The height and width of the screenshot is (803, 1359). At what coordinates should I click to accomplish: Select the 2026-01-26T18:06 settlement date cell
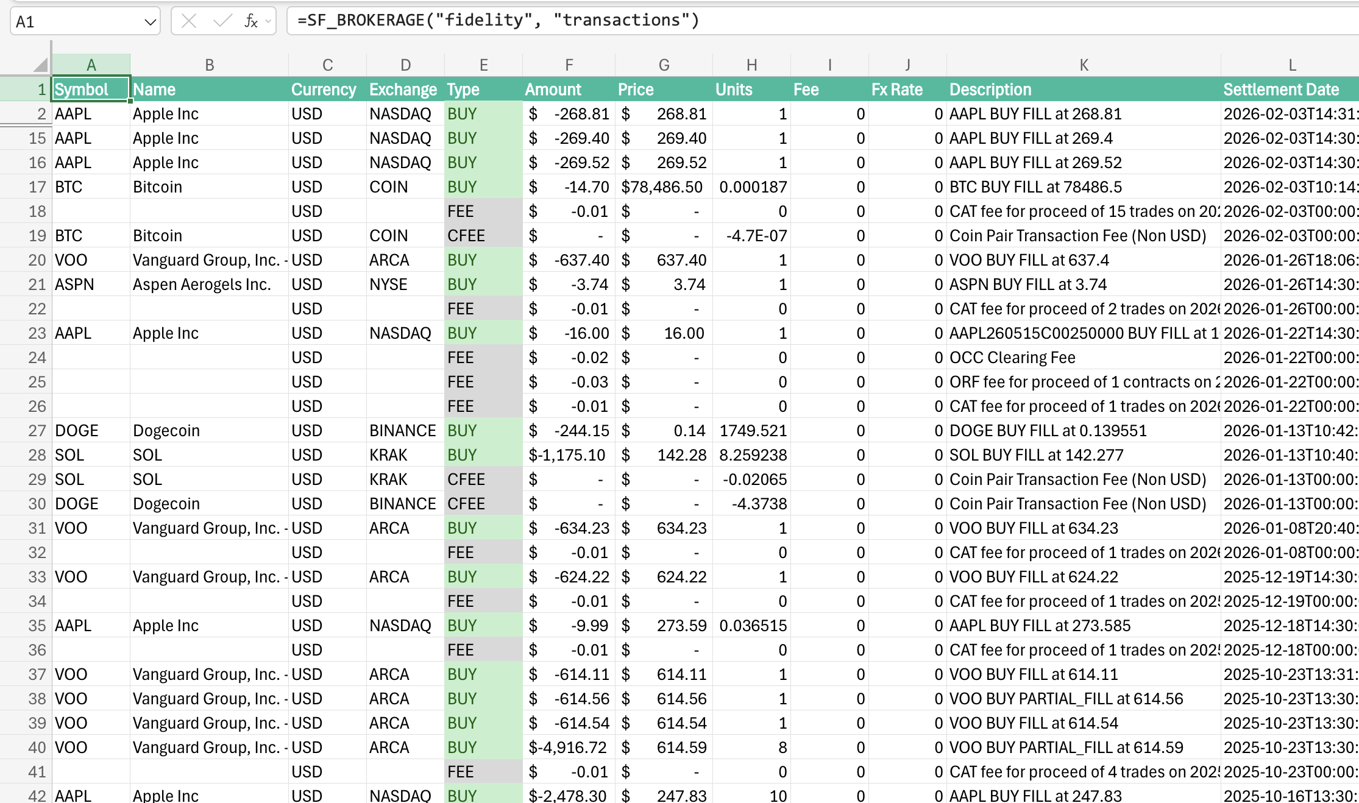[1291, 260]
